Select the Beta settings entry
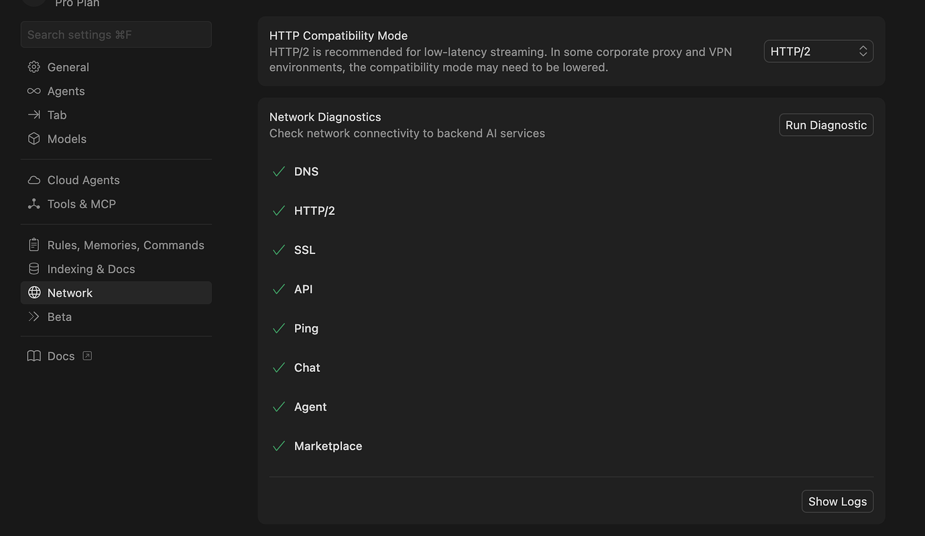 click(x=116, y=316)
